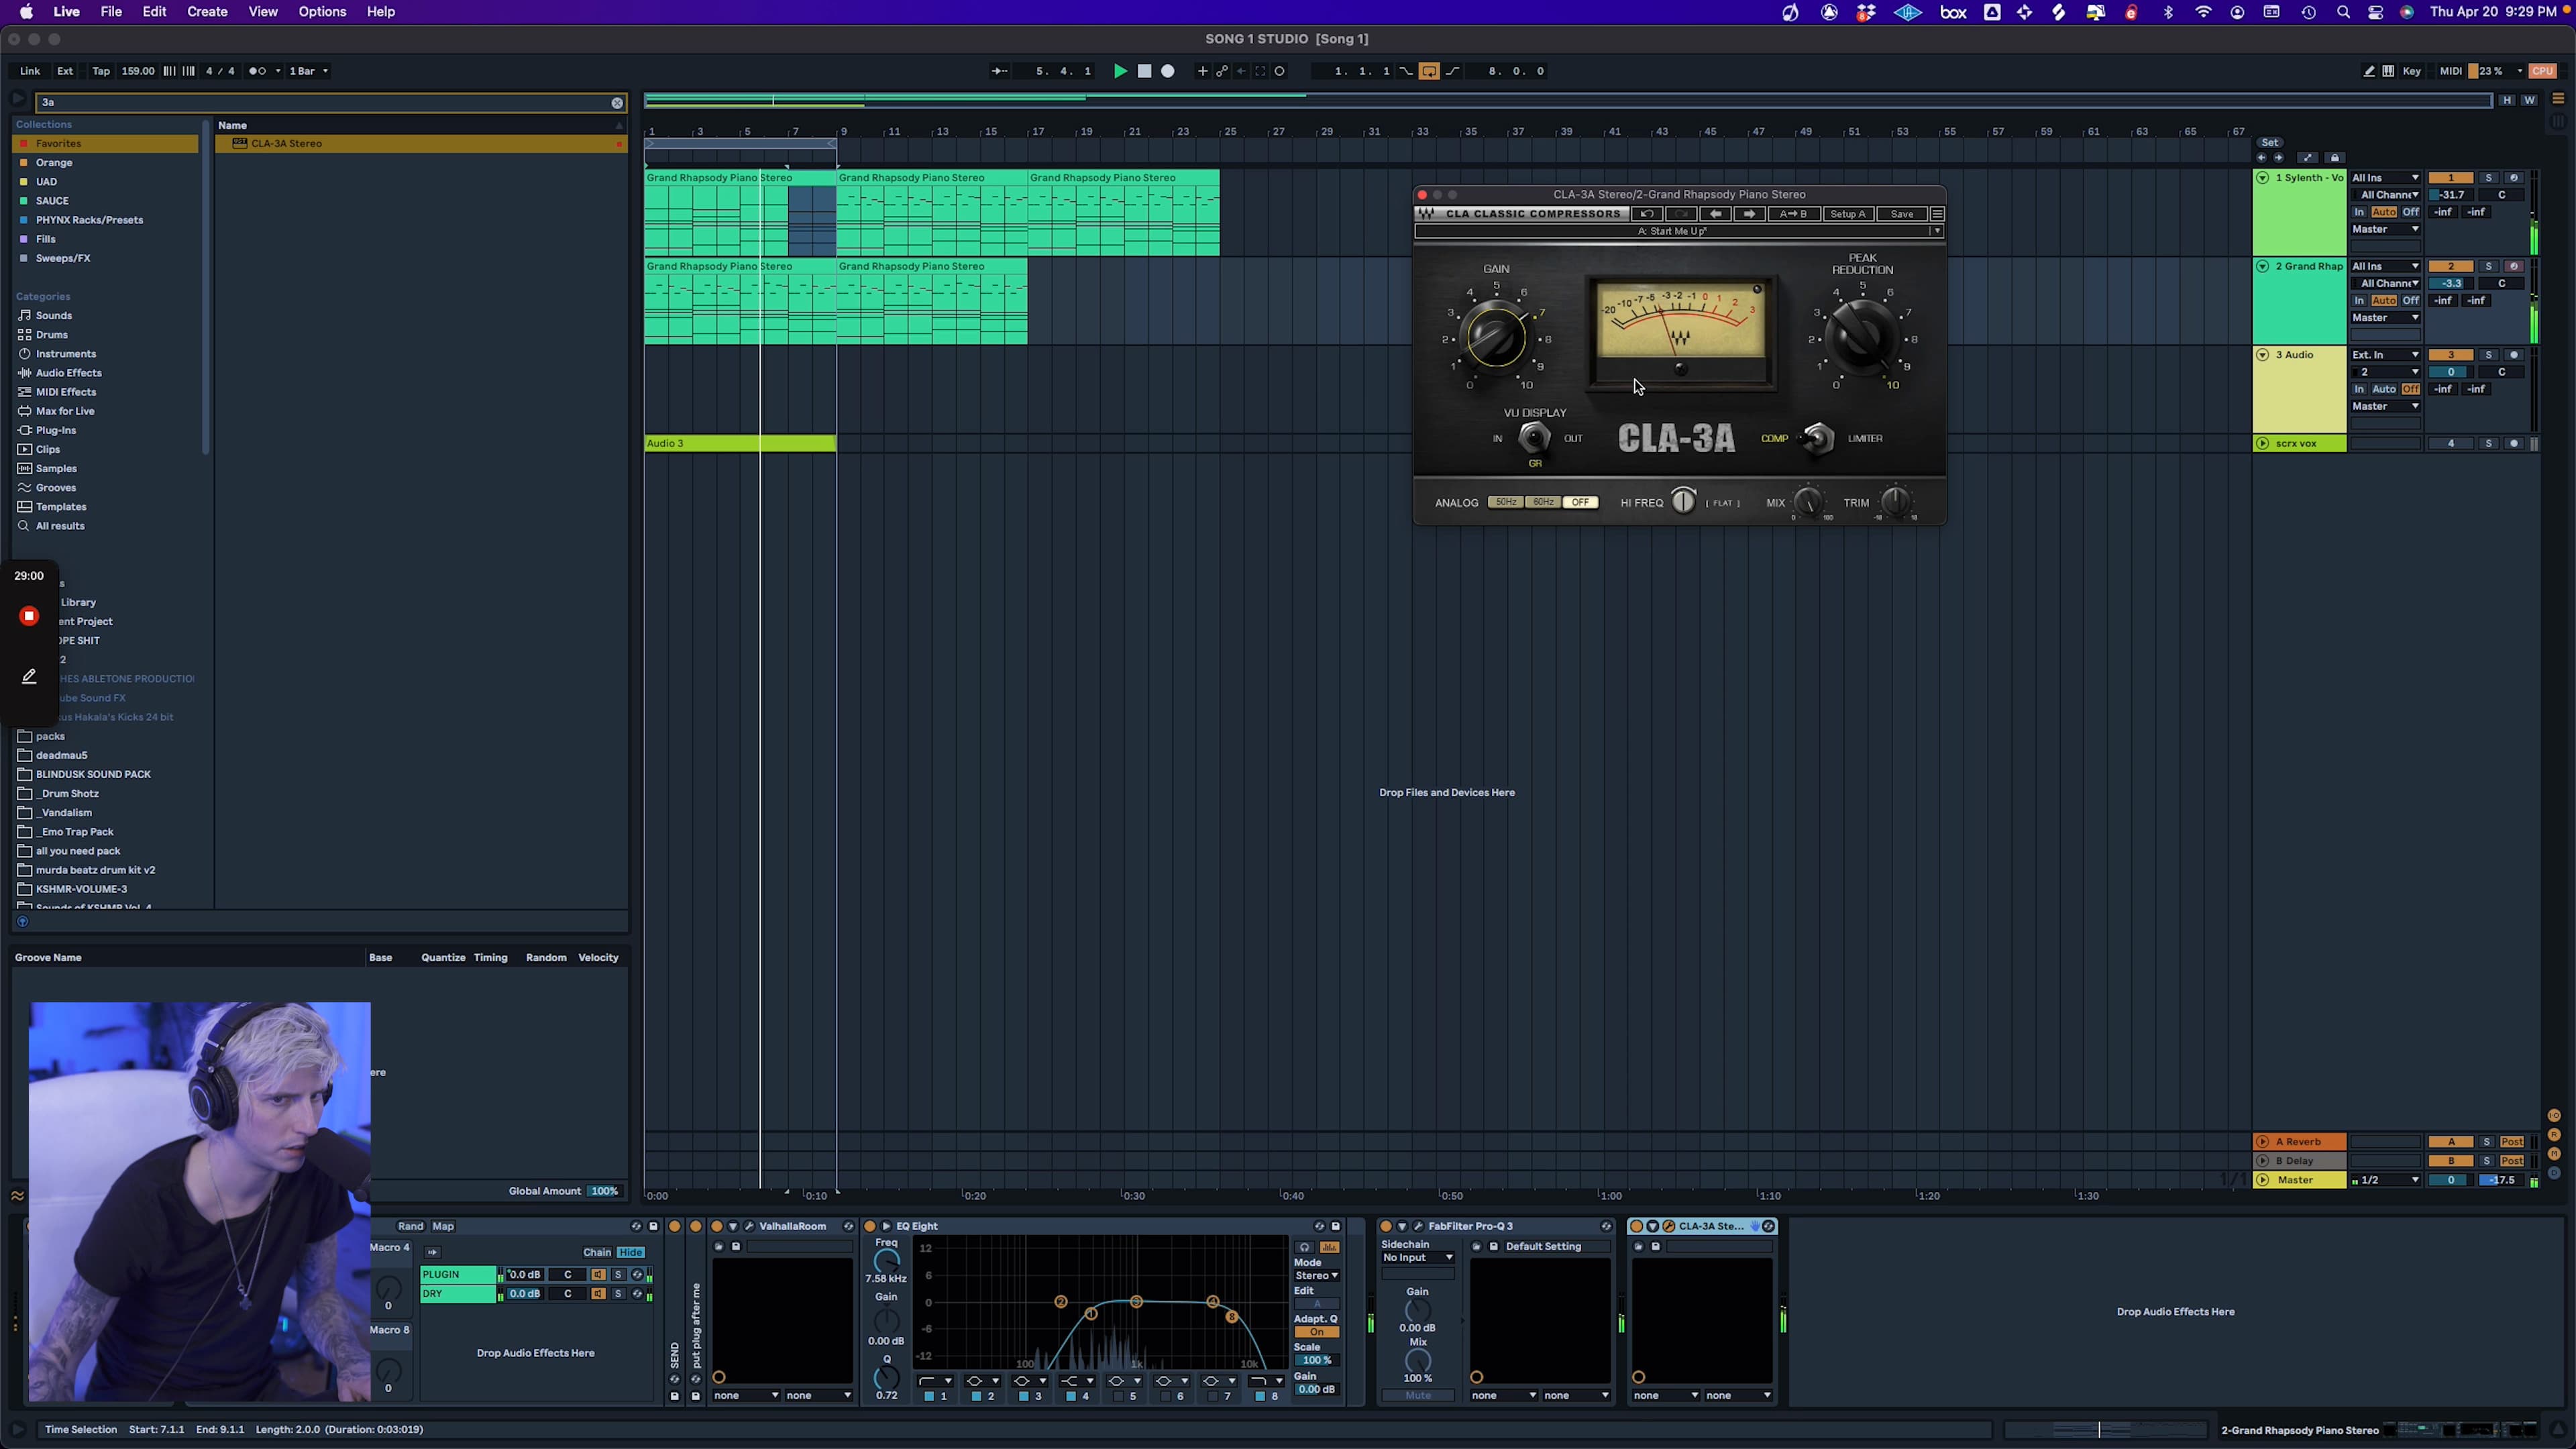Solo the 2 Grand Rhap track
Viewport: 2576px width, 1449px height.
tap(2488, 267)
